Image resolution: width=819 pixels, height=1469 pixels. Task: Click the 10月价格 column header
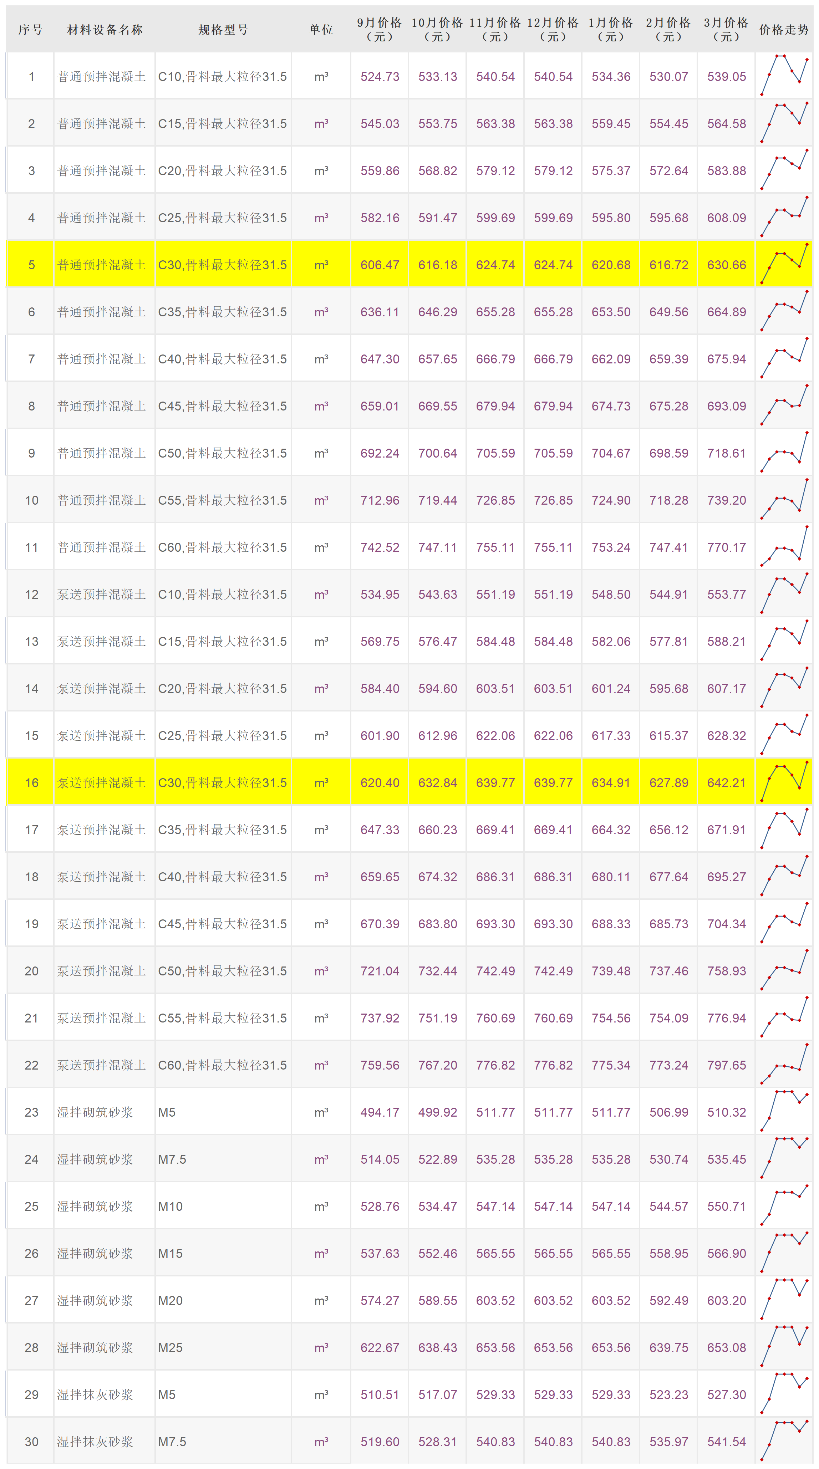[x=437, y=30]
